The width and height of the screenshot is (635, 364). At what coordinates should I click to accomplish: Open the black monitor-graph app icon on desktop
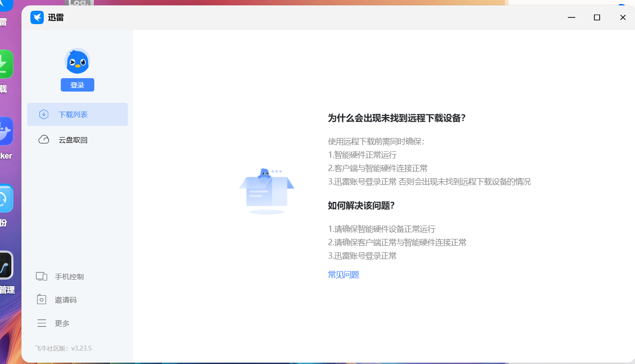(x=5, y=265)
